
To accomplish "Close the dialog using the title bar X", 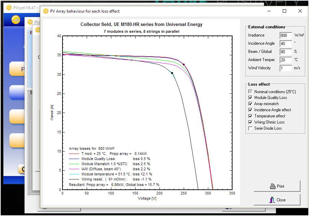I will pos(300,11).
